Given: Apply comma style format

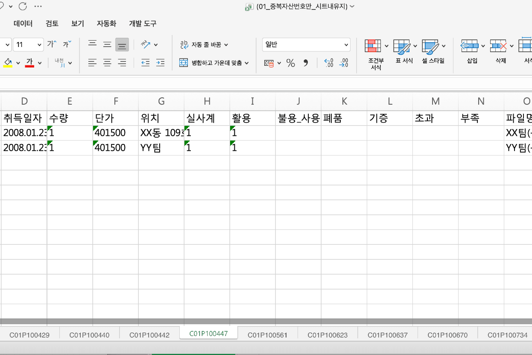Looking at the screenshot, I should (306, 63).
